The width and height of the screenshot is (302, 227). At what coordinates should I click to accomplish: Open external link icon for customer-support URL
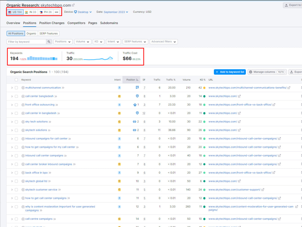(x=263, y=189)
